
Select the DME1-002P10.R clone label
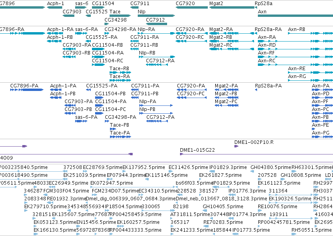[254, 142]
